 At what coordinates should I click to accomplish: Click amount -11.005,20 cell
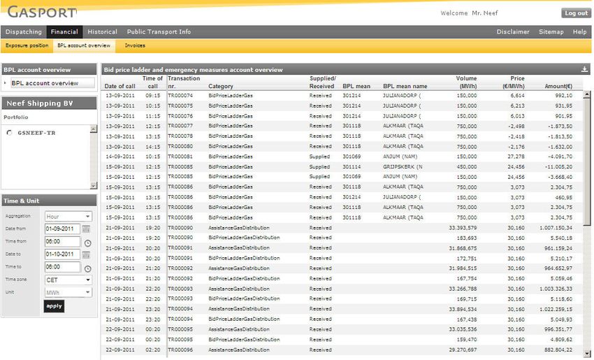coord(559,167)
